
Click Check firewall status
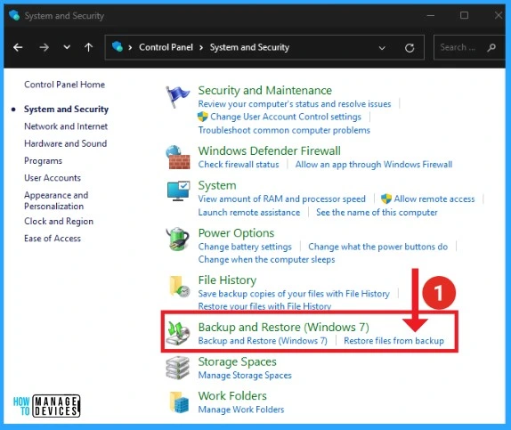[239, 165]
